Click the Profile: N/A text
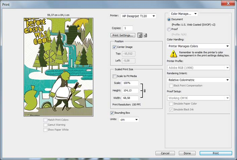This screenshot has width=237, height=160. pos(179,34)
